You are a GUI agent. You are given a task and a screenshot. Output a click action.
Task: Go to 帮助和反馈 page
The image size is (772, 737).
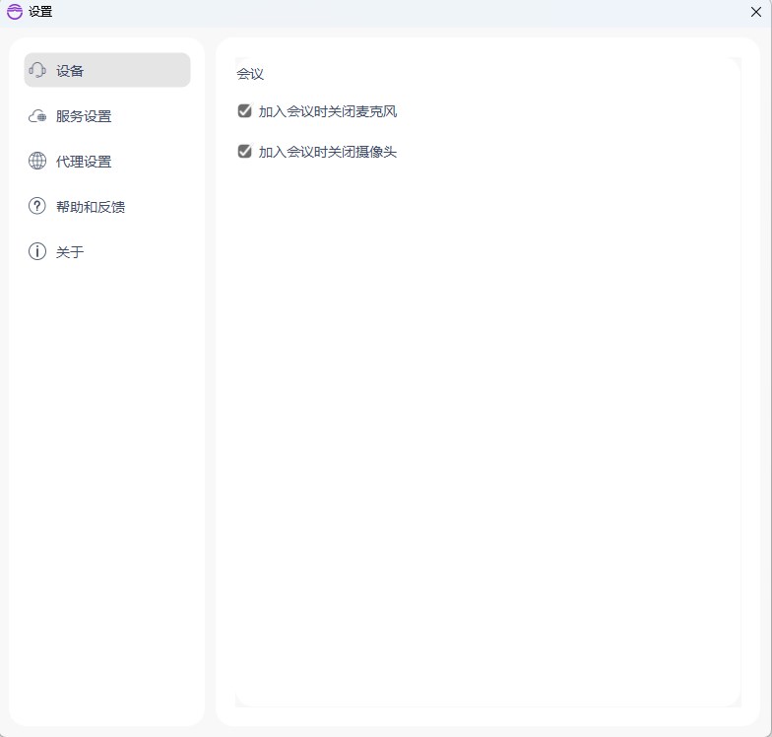[91, 207]
